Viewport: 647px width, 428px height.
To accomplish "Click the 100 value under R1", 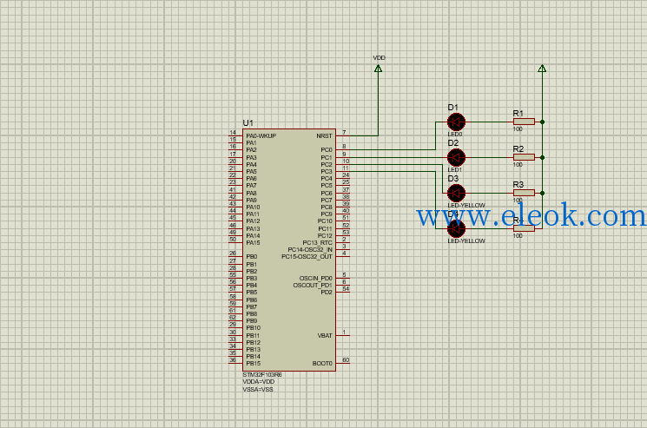I will (518, 129).
